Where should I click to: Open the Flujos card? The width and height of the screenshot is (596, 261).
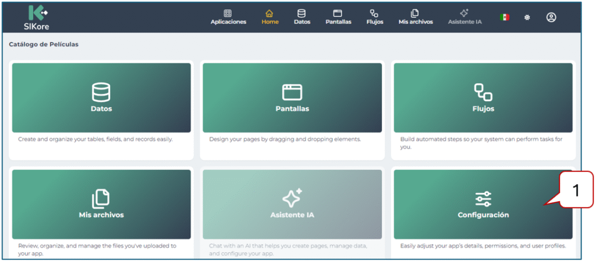(483, 98)
